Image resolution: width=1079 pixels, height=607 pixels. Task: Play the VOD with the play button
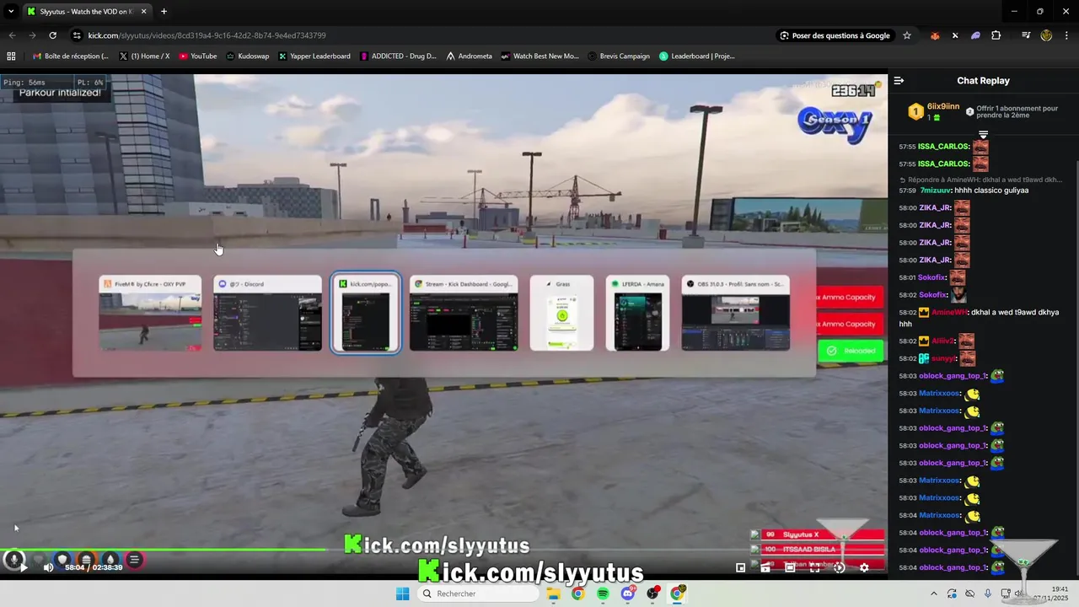click(24, 567)
